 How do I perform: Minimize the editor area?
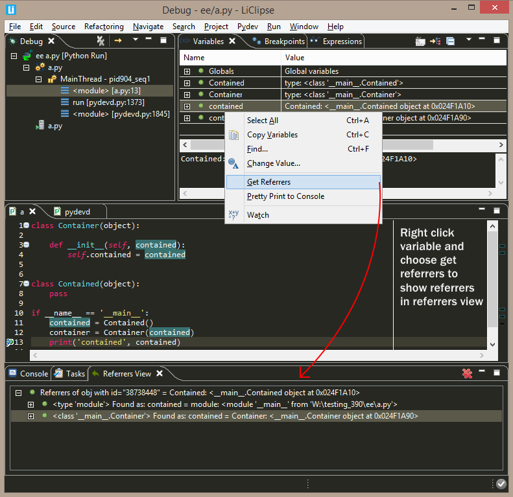pos(482,209)
